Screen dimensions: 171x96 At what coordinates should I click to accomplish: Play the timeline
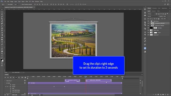tap(11, 77)
